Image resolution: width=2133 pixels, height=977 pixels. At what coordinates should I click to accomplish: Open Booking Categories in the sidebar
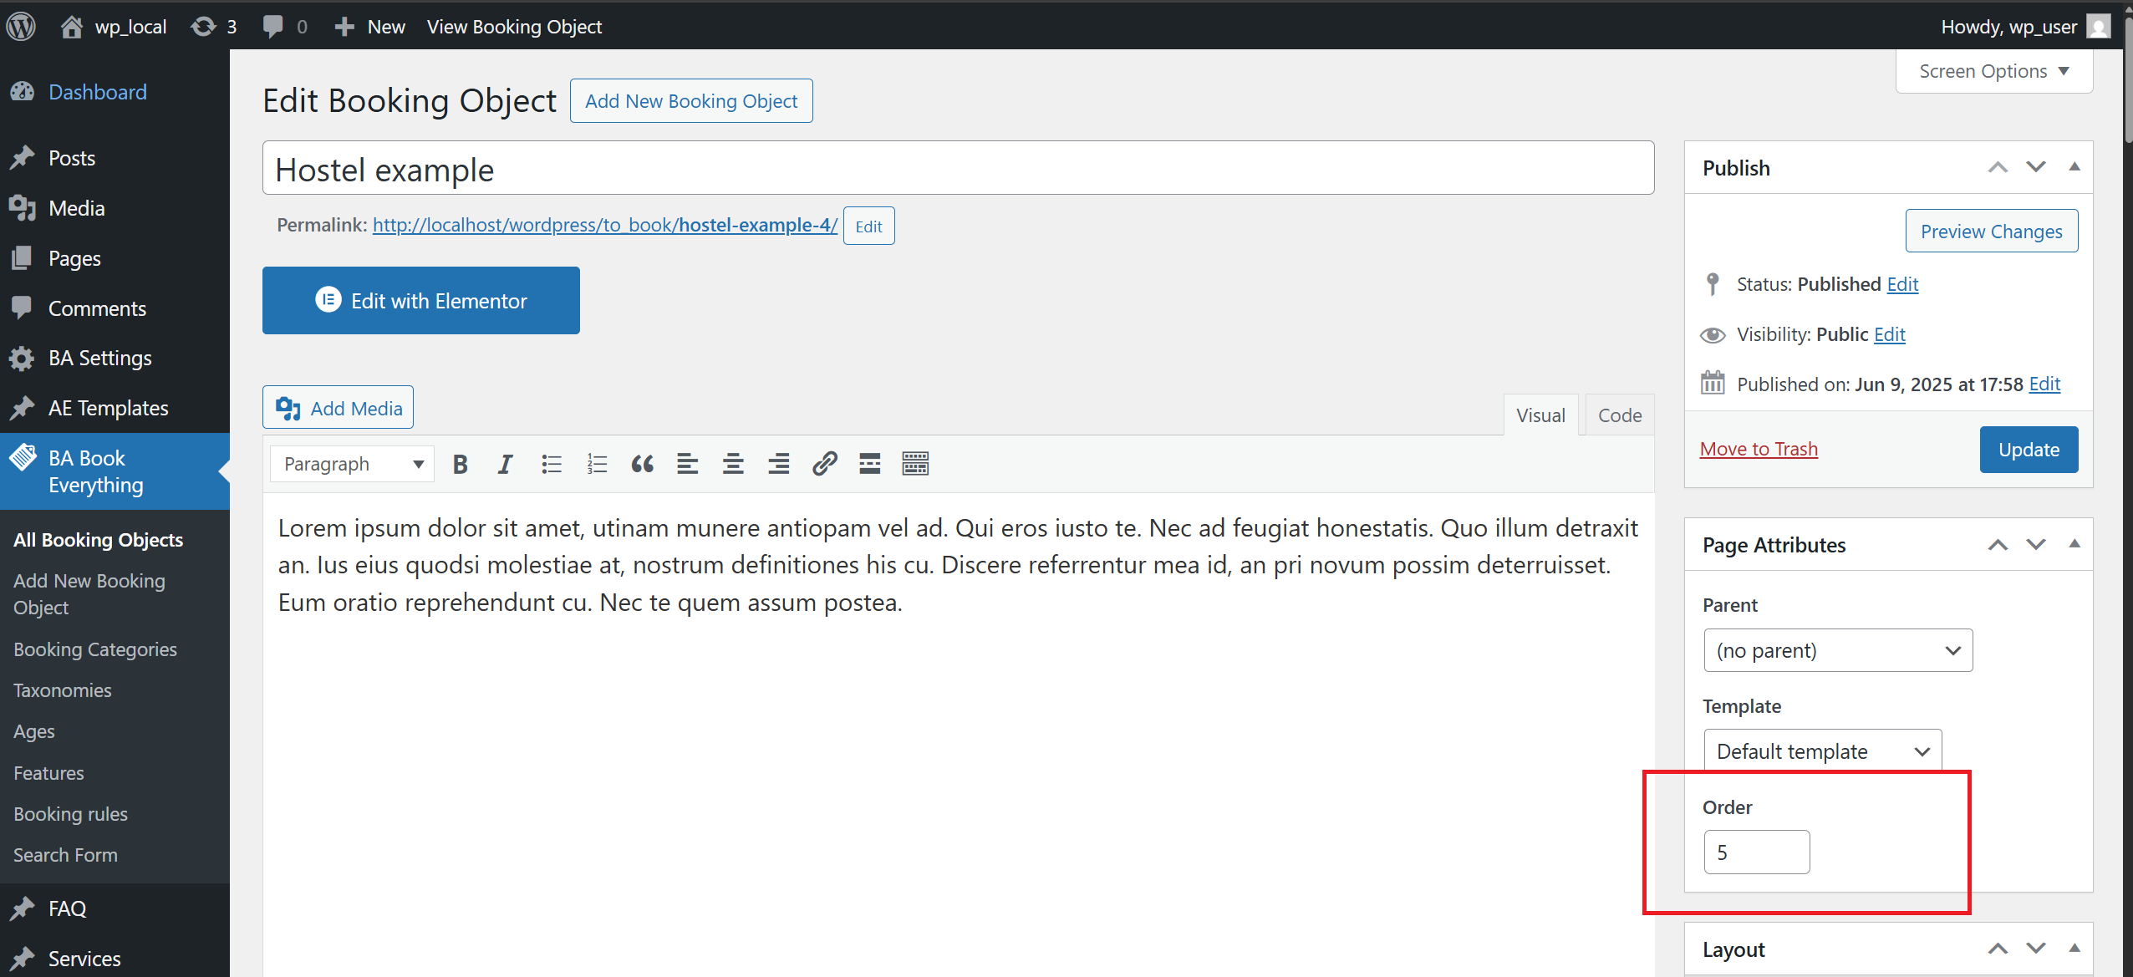[x=95, y=649]
